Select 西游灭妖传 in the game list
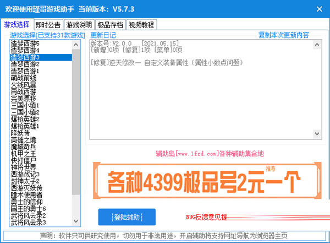 coord(41,188)
